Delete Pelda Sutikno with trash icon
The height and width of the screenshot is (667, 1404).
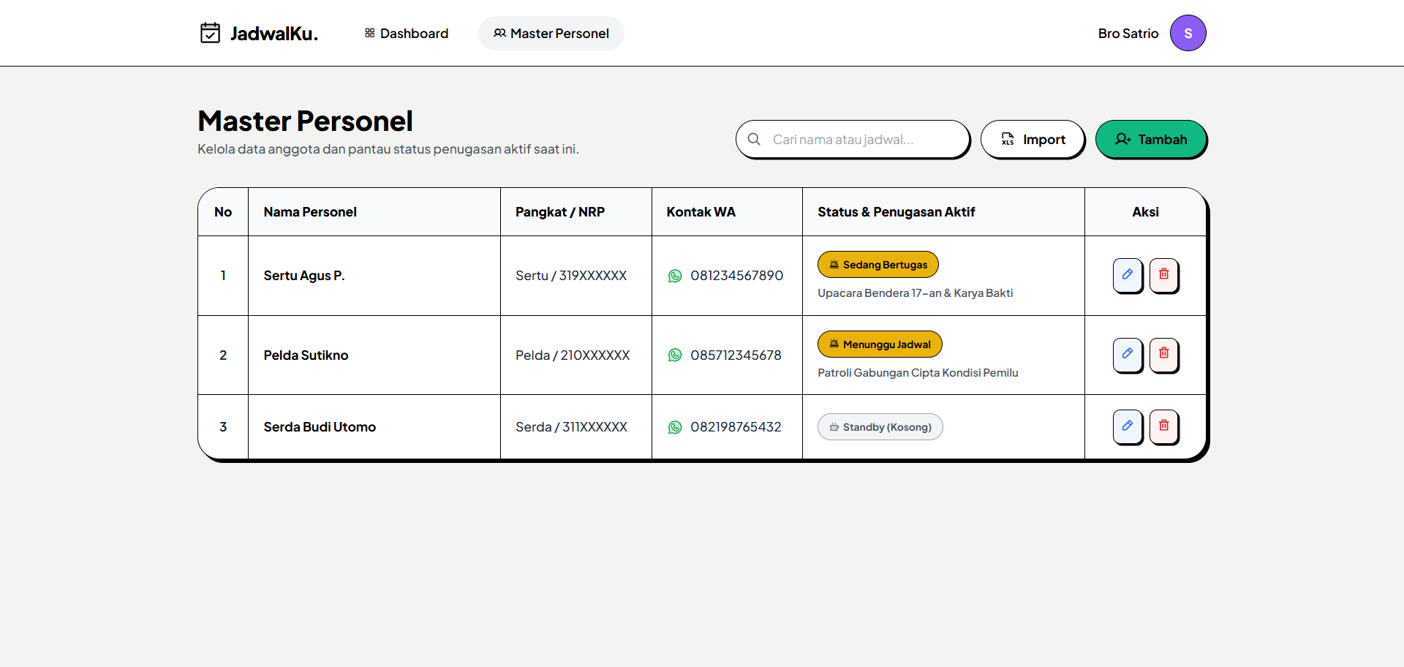click(x=1163, y=355)
